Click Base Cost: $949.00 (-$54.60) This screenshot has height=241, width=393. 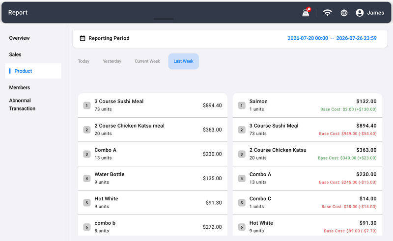point(348,134)
